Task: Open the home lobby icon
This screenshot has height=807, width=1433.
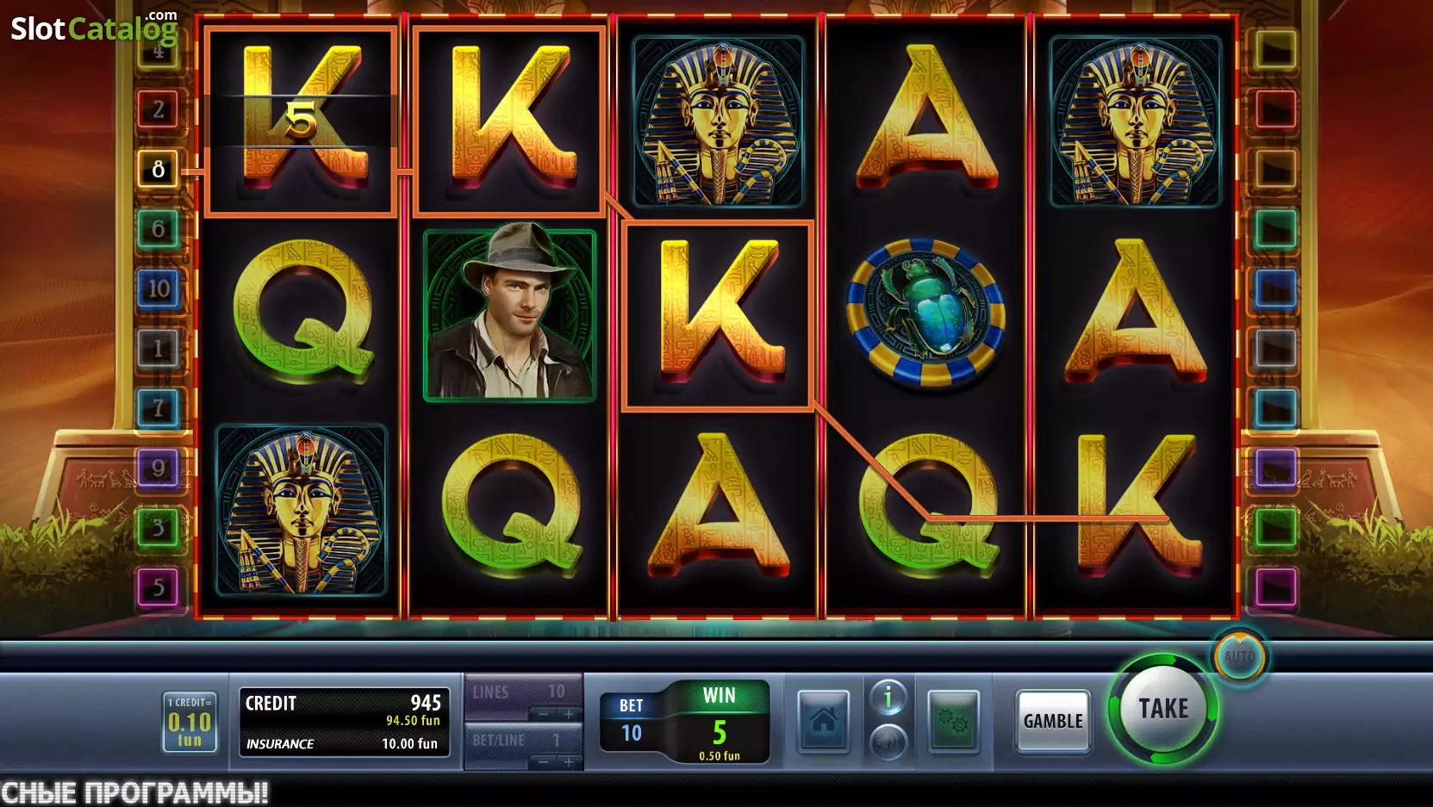Action: [x=823, y=721]
